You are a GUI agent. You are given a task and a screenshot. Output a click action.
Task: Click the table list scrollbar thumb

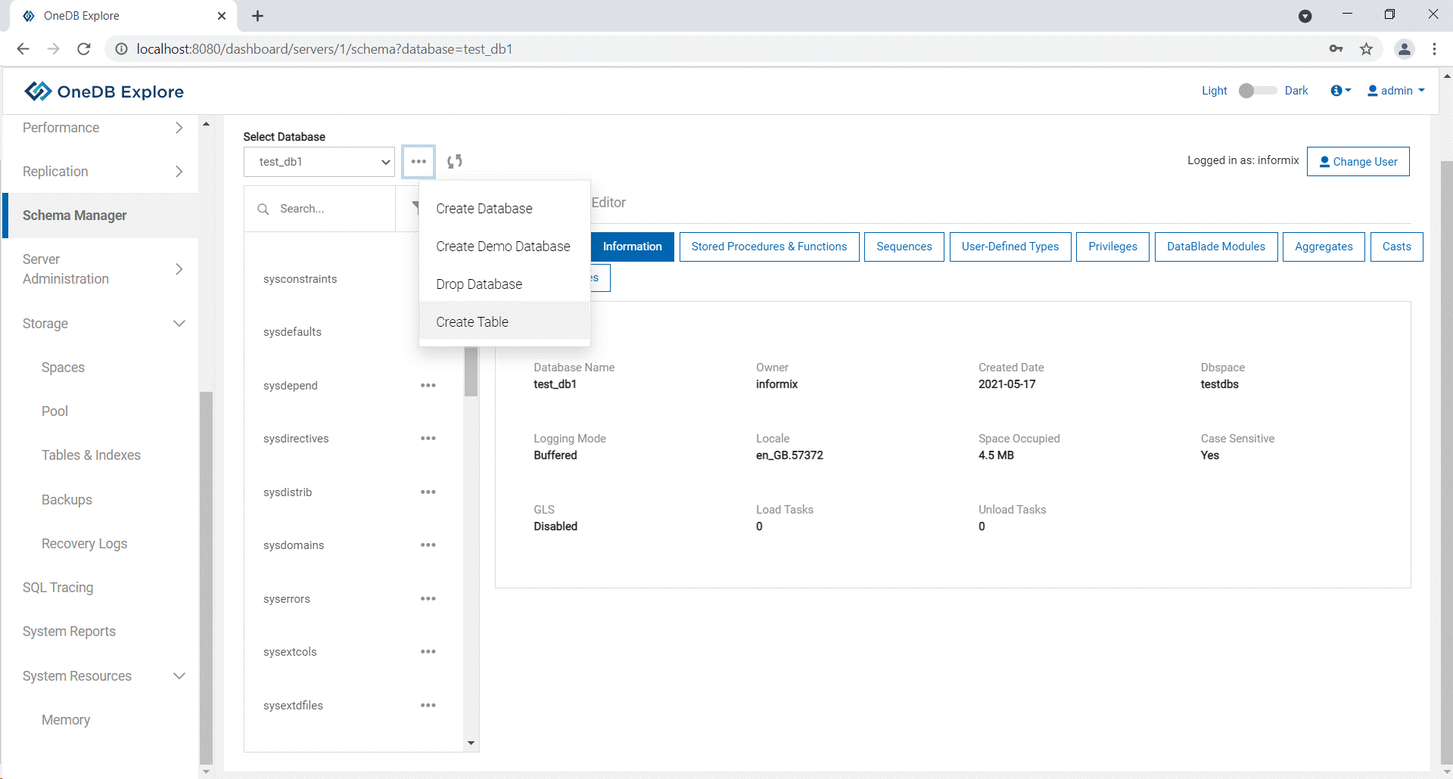coord(471,371)
